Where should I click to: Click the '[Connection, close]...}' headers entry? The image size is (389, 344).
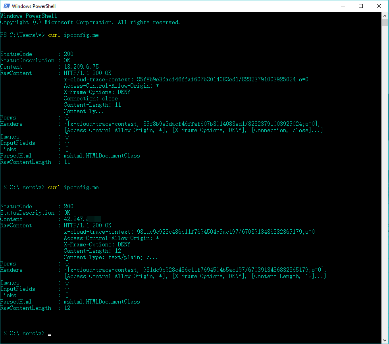point(287,130)
